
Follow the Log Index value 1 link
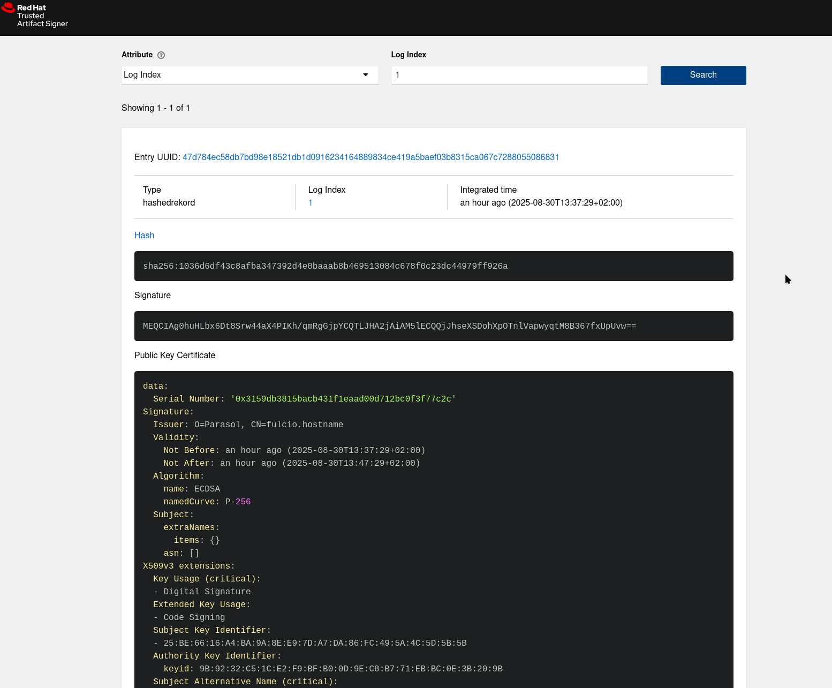(311, 203)
